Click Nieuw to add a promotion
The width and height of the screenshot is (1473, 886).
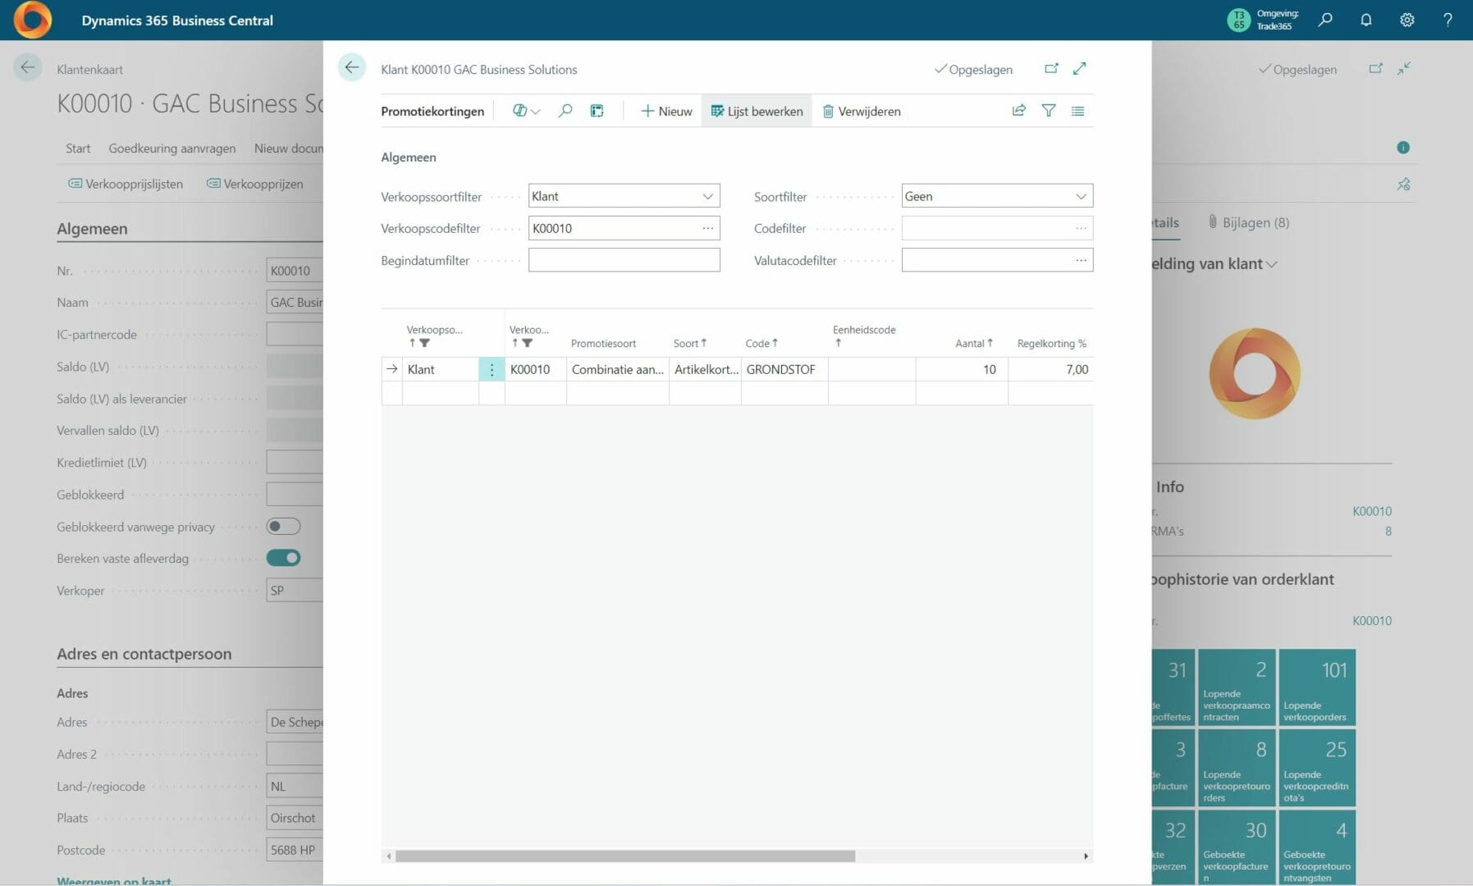(x=666, y=111)
